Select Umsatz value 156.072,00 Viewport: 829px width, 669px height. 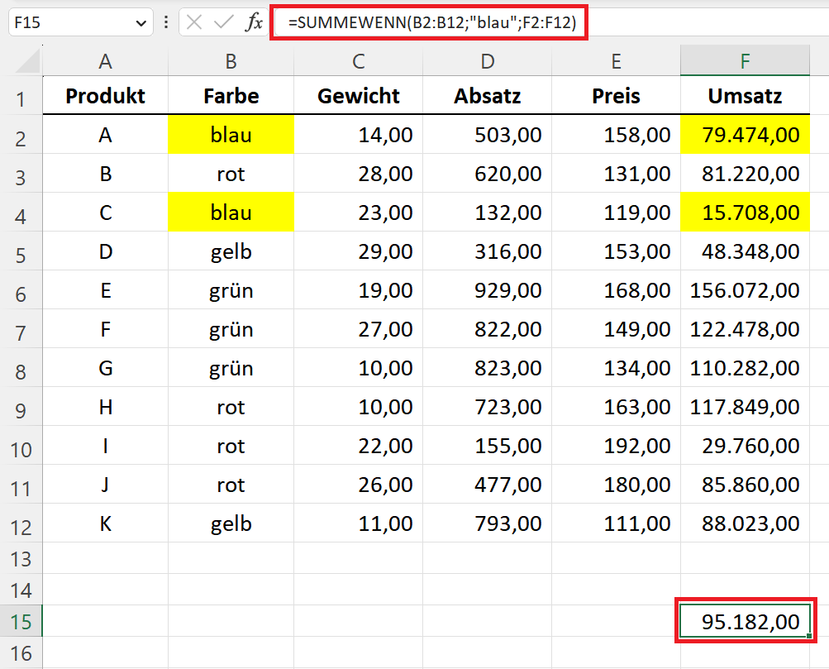pos(745,290)
